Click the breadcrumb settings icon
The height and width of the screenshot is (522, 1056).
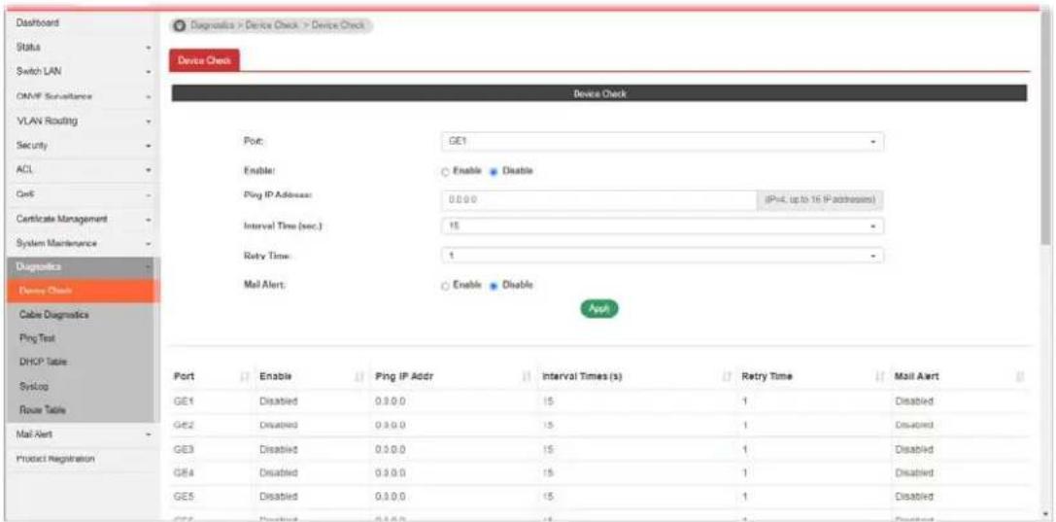179,25
